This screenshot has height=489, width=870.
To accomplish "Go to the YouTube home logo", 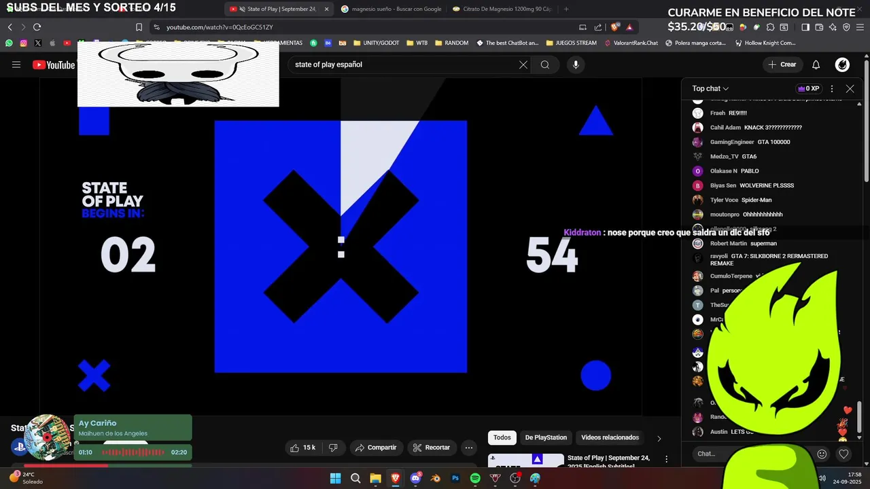I will click(54, 65).
